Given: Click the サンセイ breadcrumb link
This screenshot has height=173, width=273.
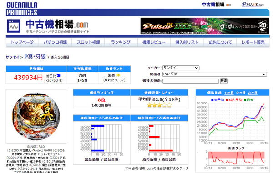Looking at the screenshot, I should coord(13,57).
